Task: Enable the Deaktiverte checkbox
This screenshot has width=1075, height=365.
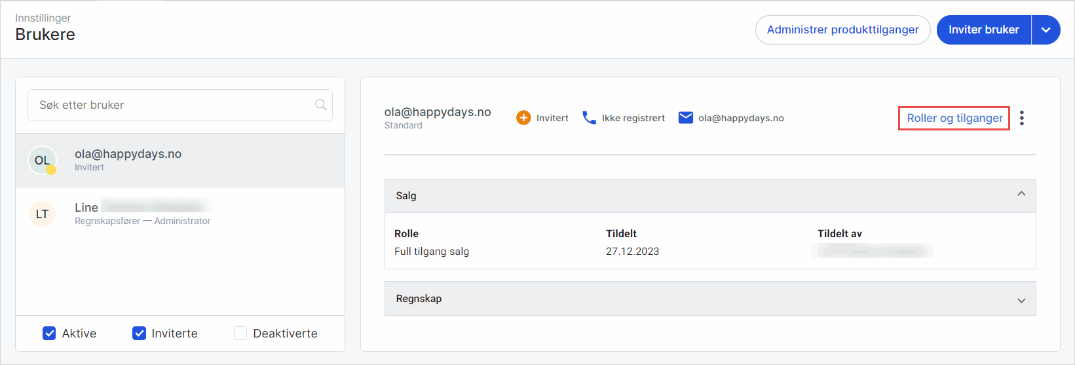Action: coord(240,334)
